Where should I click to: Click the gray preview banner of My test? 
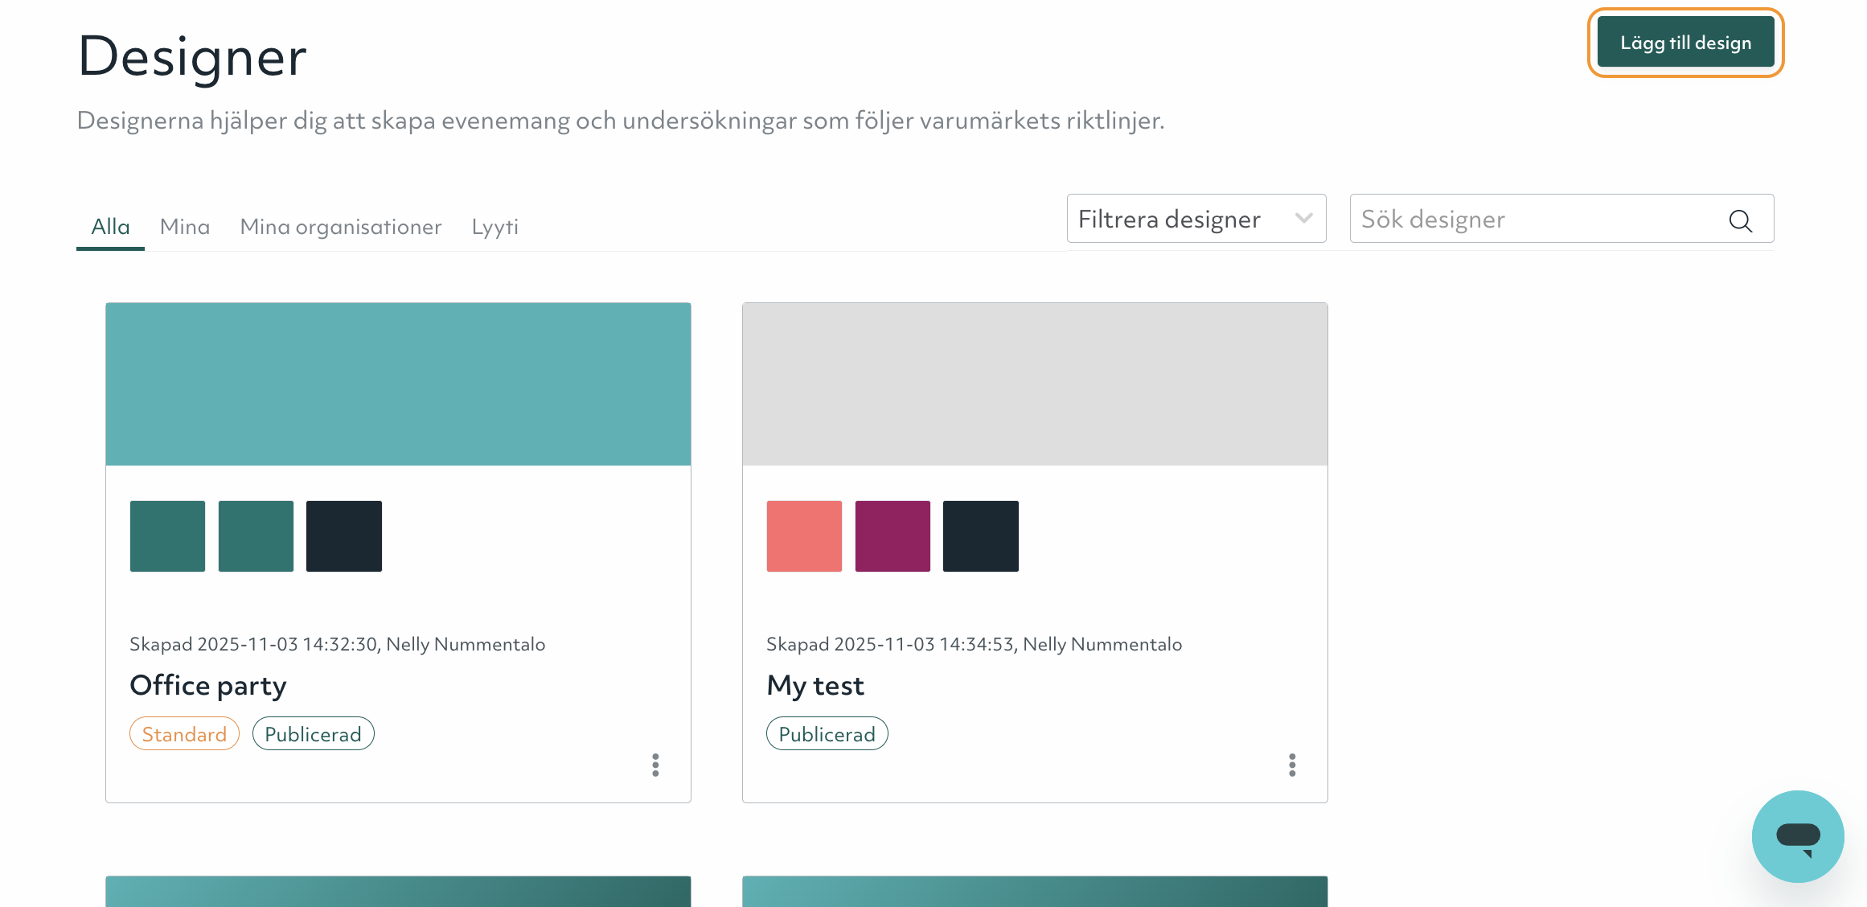tap(1035, 384)
